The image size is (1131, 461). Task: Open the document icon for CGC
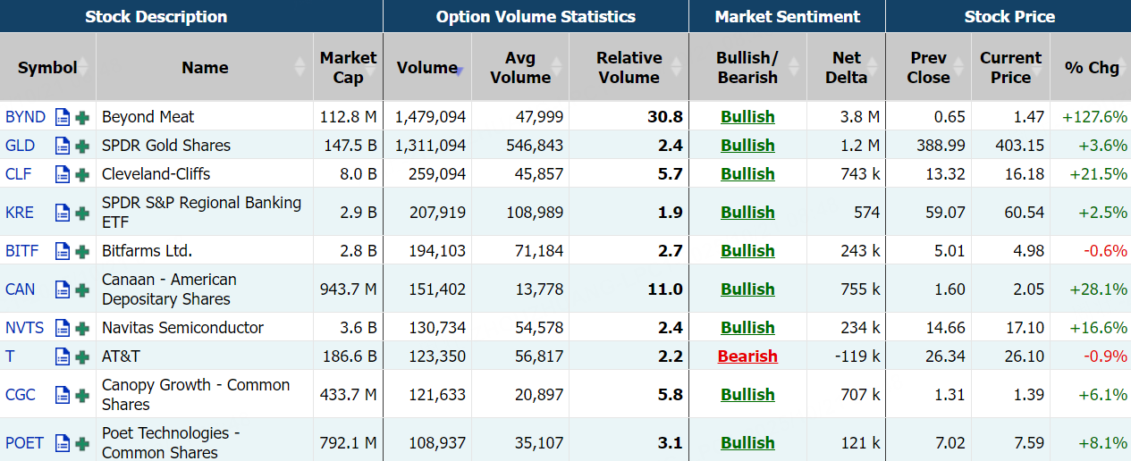click(62, 395)
